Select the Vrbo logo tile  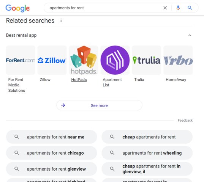[178, 60]
